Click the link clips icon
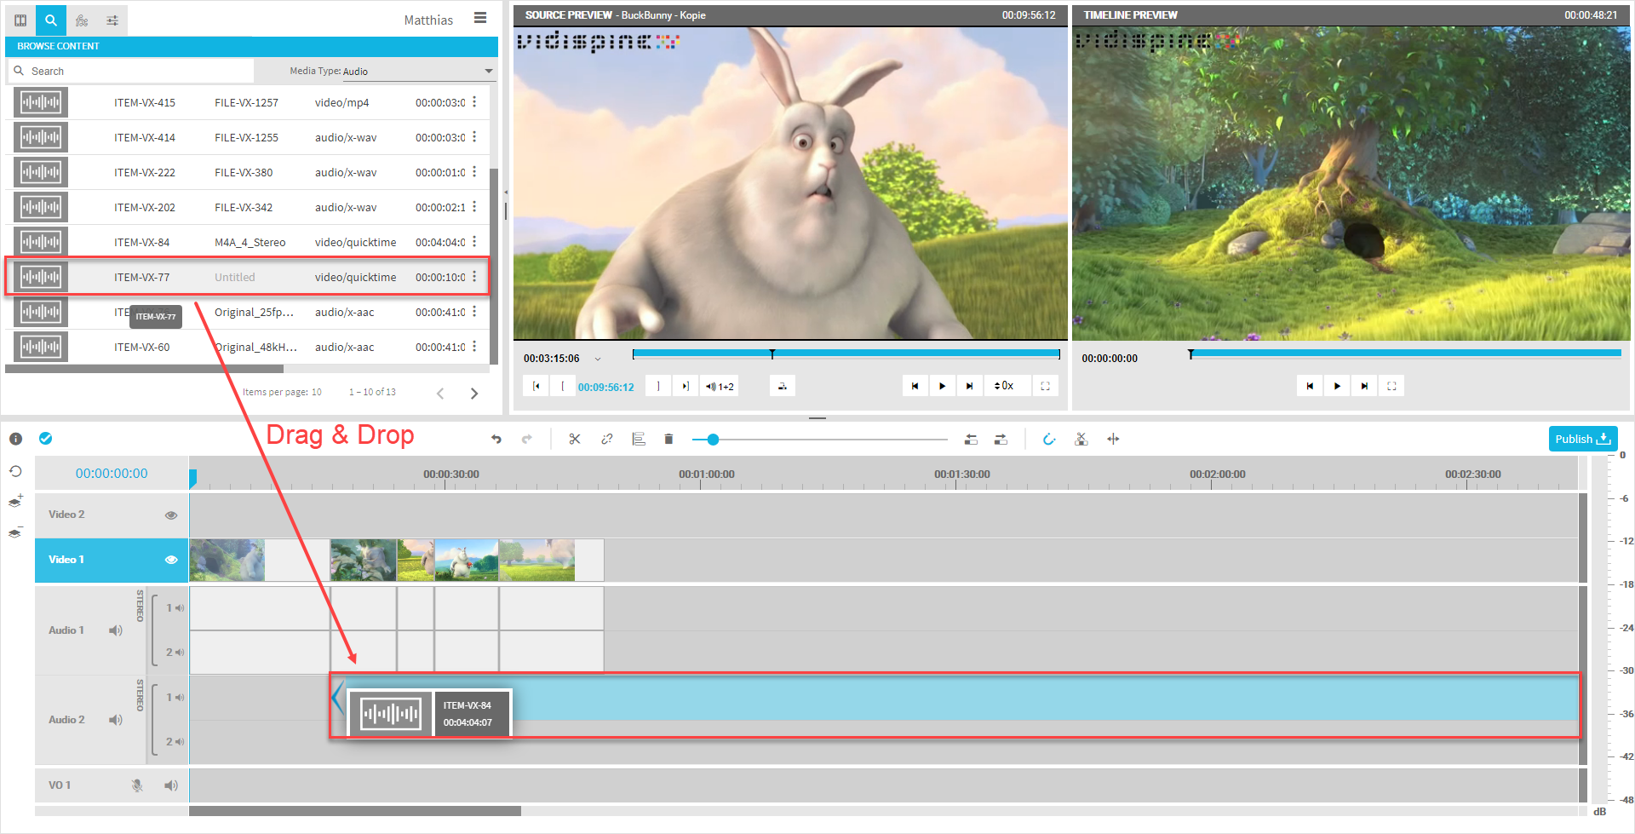This screenshot has height=834, width=1635. [x=606, y=440]
